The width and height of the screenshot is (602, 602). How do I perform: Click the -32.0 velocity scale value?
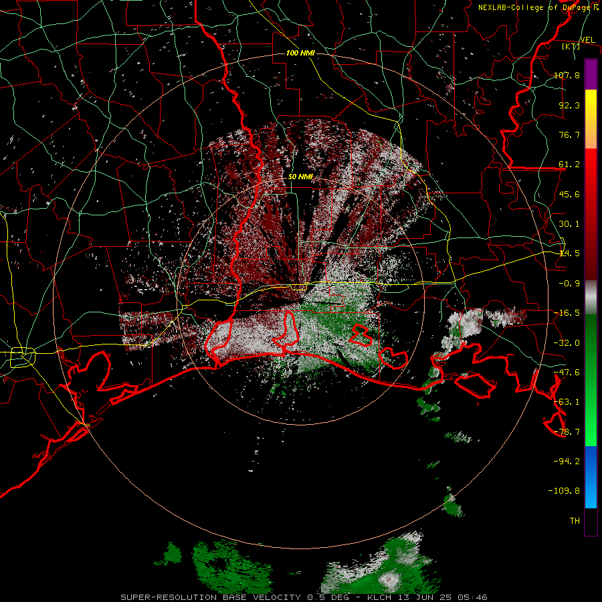pos(567,342)
